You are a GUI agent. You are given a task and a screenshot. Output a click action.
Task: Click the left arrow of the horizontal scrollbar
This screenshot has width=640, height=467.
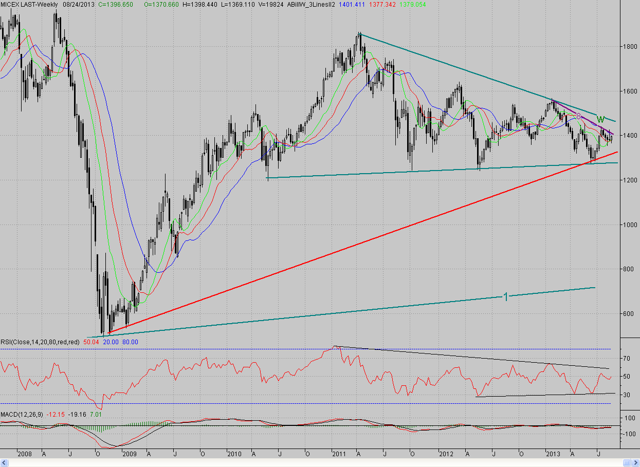point(3,461)
